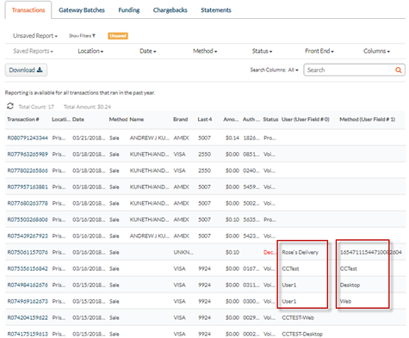Click the Web method user field cell
This screenshot has height=338, width=409.
click(x=345, y=301)
